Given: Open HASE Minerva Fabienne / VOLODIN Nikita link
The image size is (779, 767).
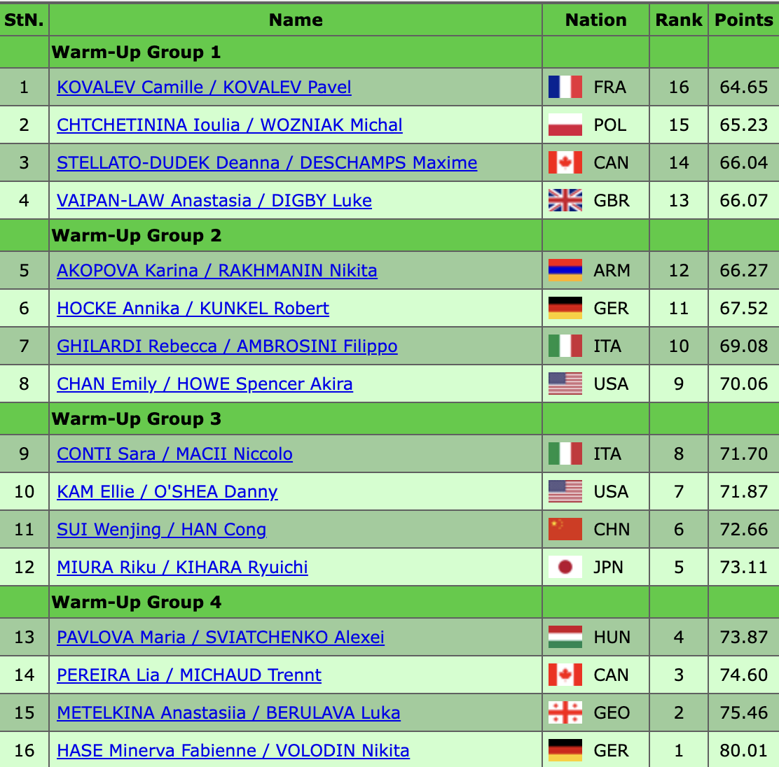Looking at the screenshot, I should point(233,751).
